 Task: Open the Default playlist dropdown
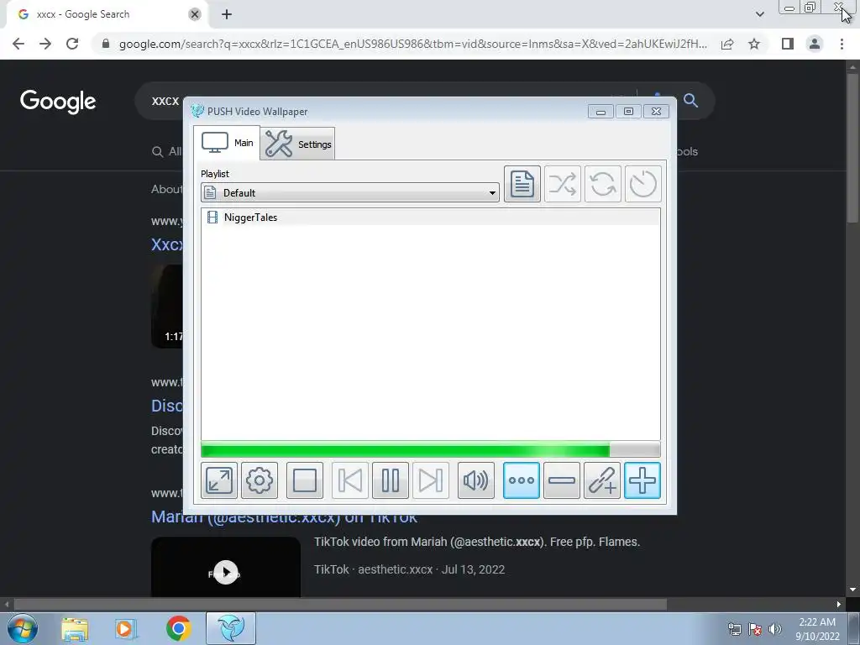tap(350, 192)
